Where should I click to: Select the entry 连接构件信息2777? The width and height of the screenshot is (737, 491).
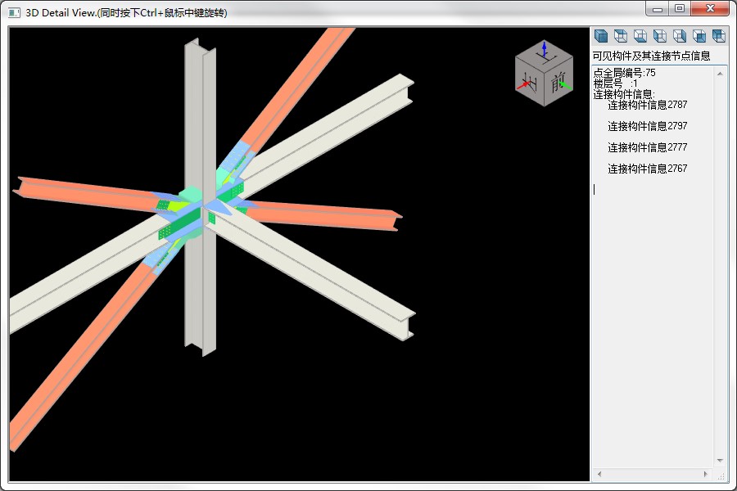647,147
